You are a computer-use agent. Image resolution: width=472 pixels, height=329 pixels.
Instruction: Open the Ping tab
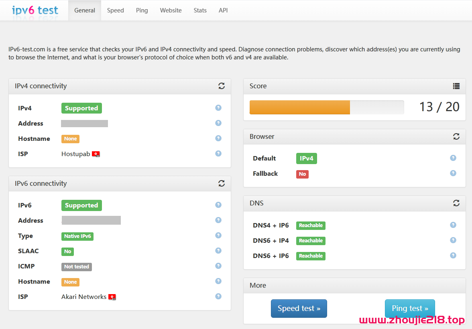coord(142,10)
